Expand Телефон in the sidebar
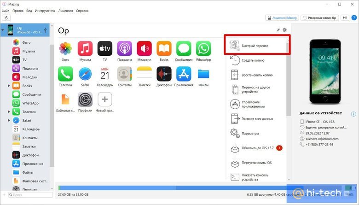This screenshot has width=359, height=205. (9, 112)
